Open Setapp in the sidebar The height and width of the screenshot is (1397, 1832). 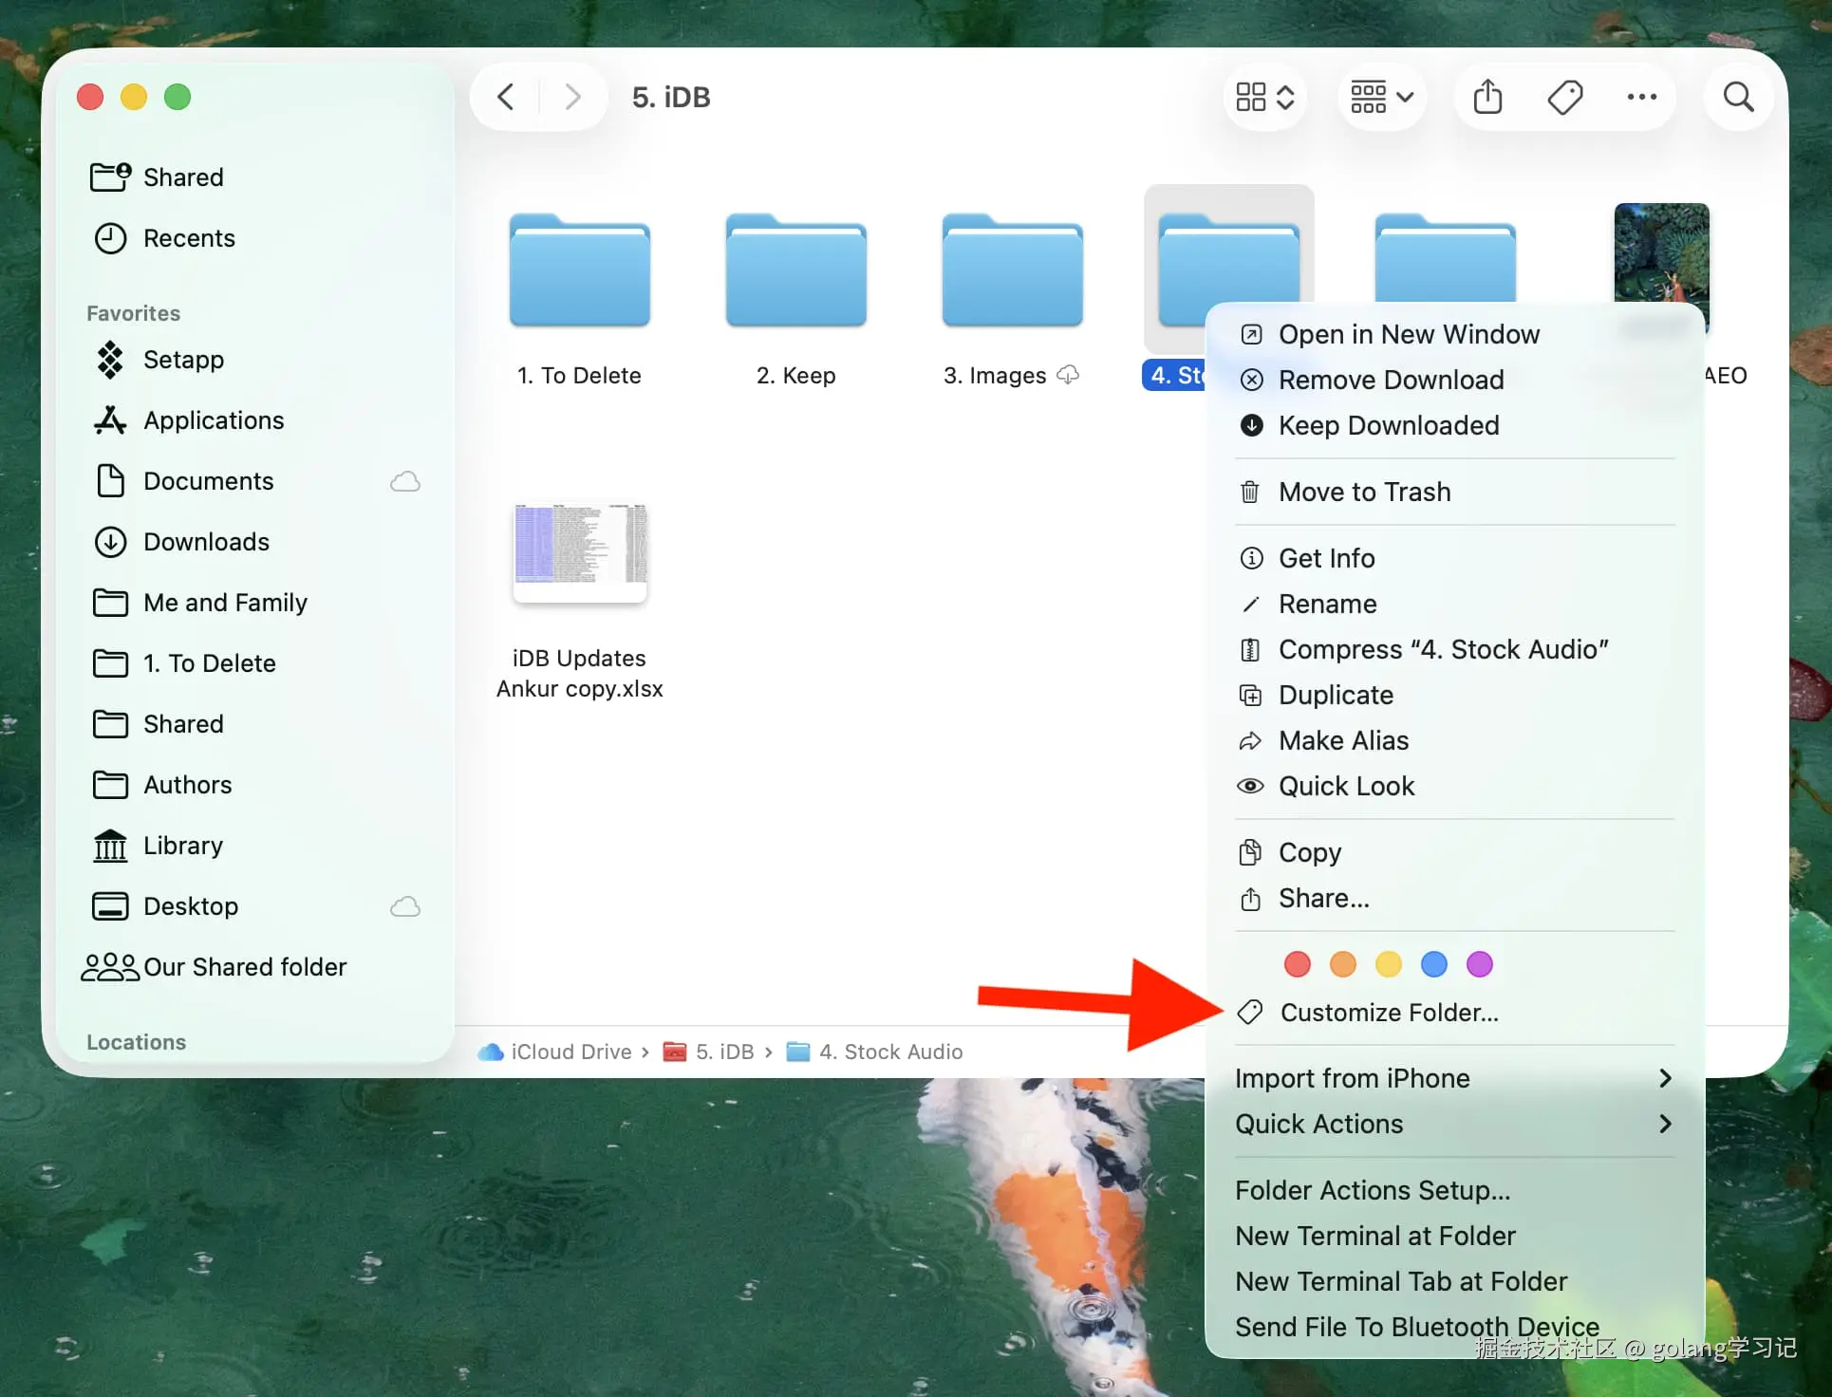click(183, 360)
